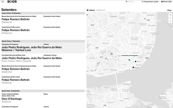
Task: Select the black map marker on Lisbon label
Action: [x=133, y=67]
